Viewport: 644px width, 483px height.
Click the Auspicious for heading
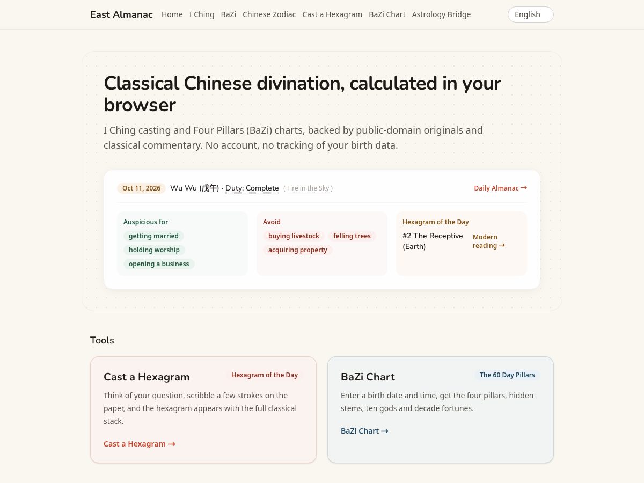click(x=145, y=222)
